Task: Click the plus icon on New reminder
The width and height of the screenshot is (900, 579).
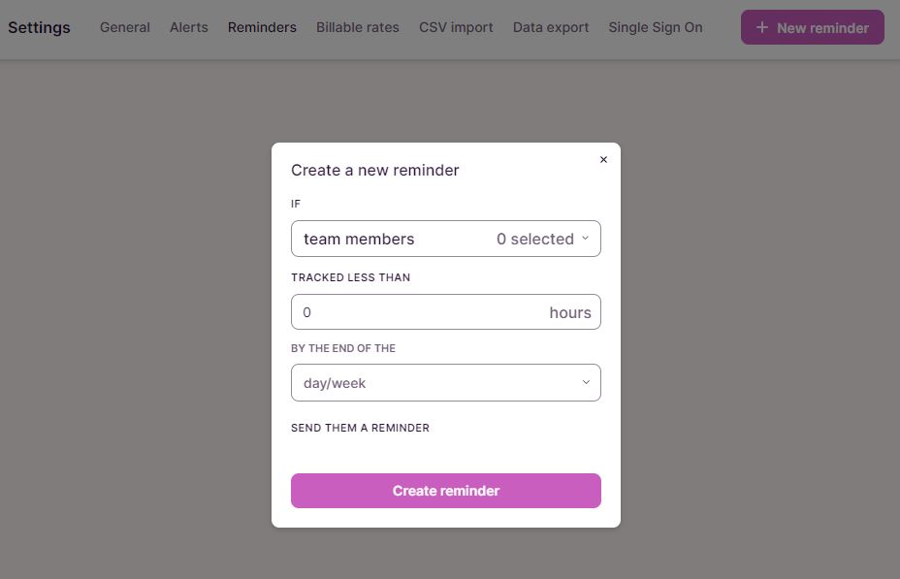Action: [761, 28]
